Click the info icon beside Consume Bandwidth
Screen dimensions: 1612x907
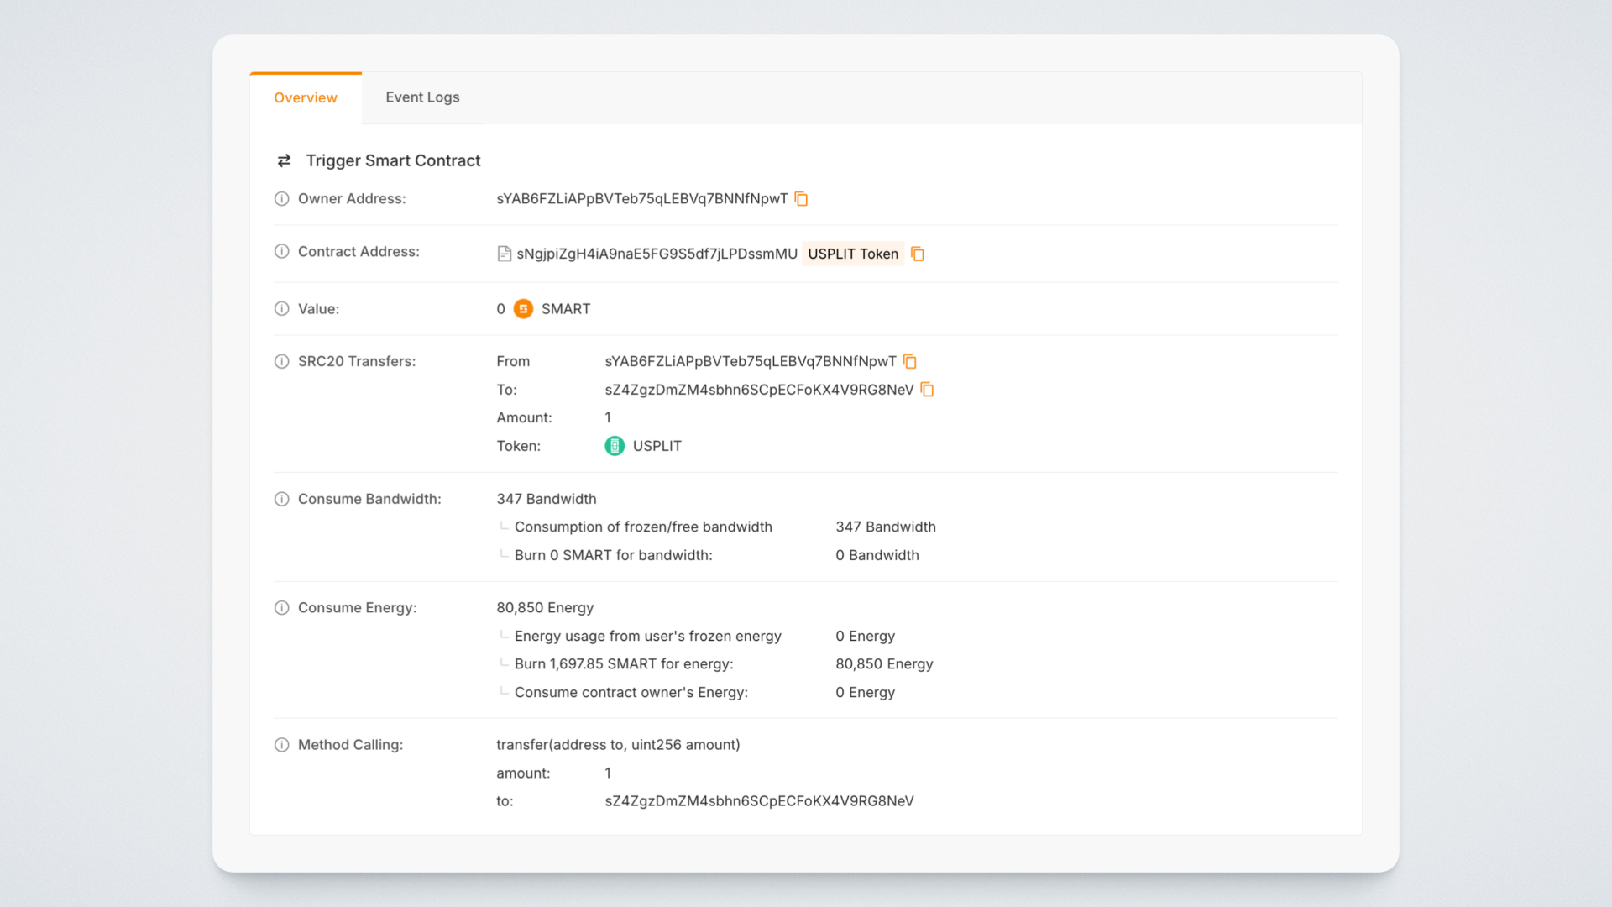pos(282,499)
